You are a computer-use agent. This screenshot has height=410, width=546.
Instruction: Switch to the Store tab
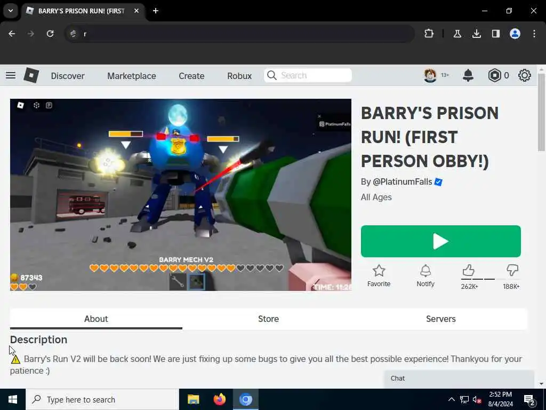click(x=269, y=319)
